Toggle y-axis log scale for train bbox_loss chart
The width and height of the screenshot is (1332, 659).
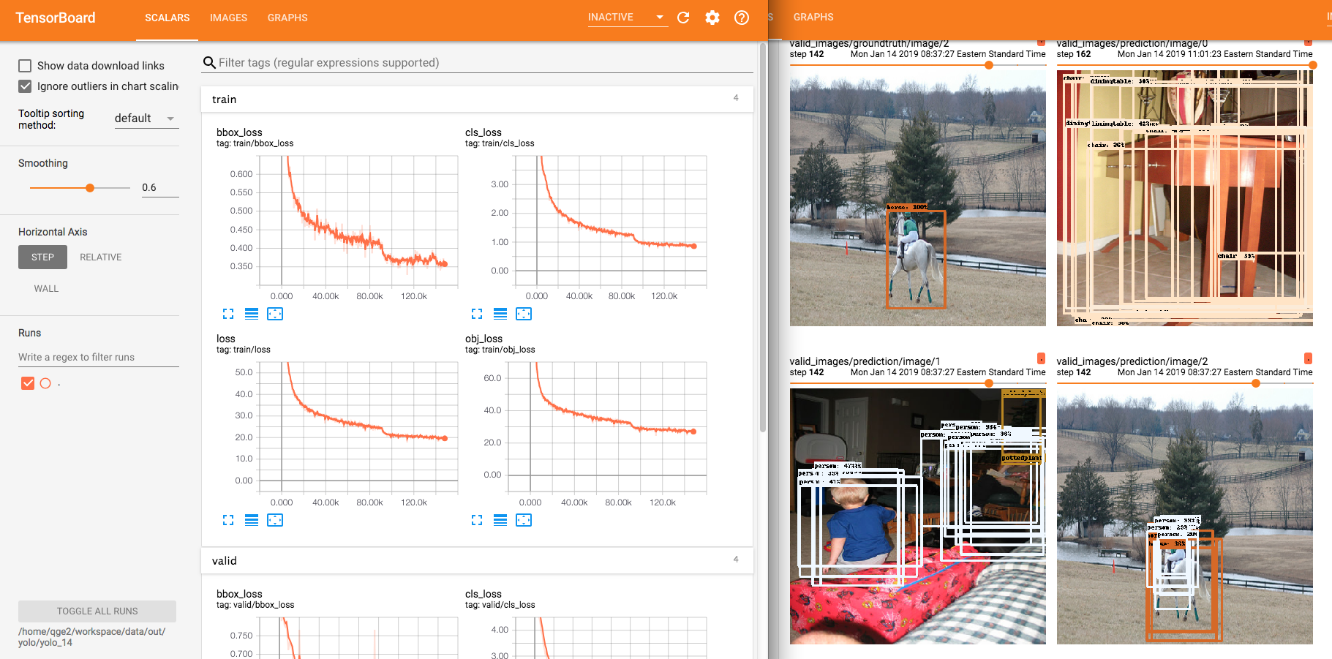coord(252,314)
